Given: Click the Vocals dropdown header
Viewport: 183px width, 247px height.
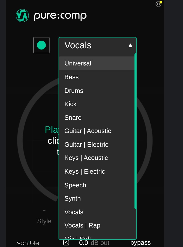Looking at the screenshot, I should click(x=92, y=45).
